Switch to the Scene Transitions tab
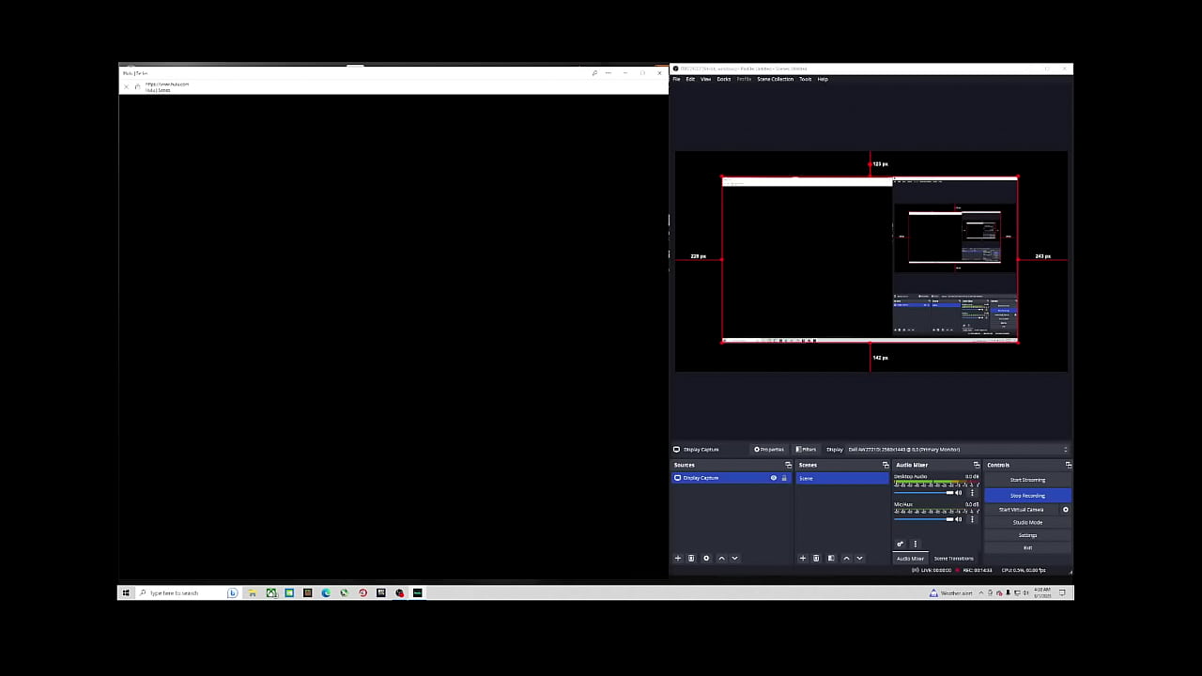The height and width of the screenshot is (676, 1202). 953,559
